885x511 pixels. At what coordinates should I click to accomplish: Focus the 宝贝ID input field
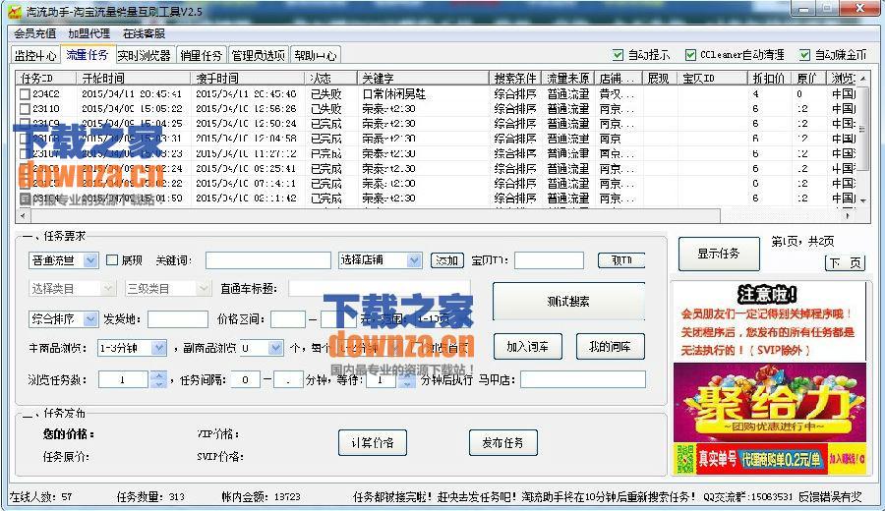point(549,260)
